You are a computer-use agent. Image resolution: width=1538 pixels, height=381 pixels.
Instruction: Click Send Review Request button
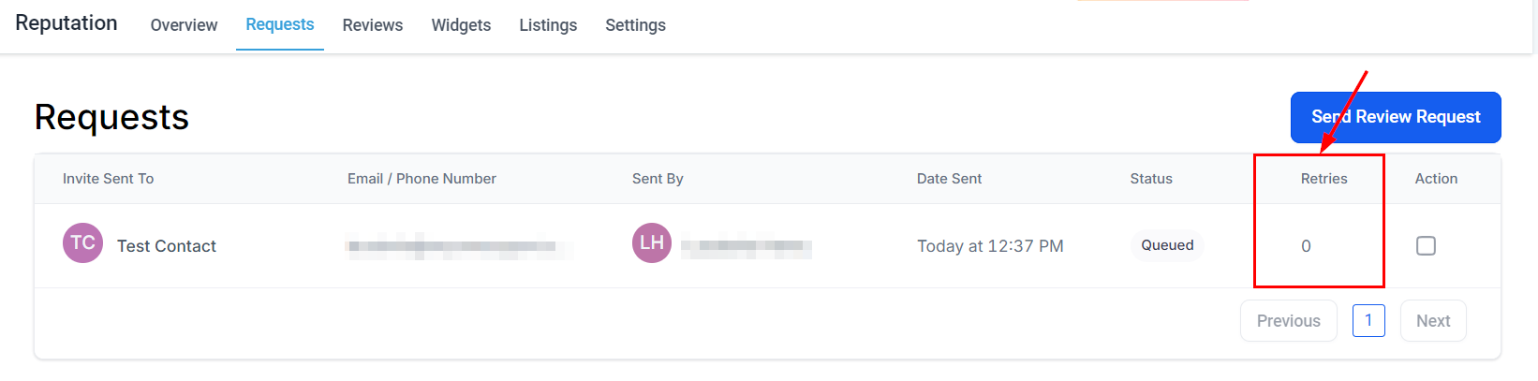1396,117
